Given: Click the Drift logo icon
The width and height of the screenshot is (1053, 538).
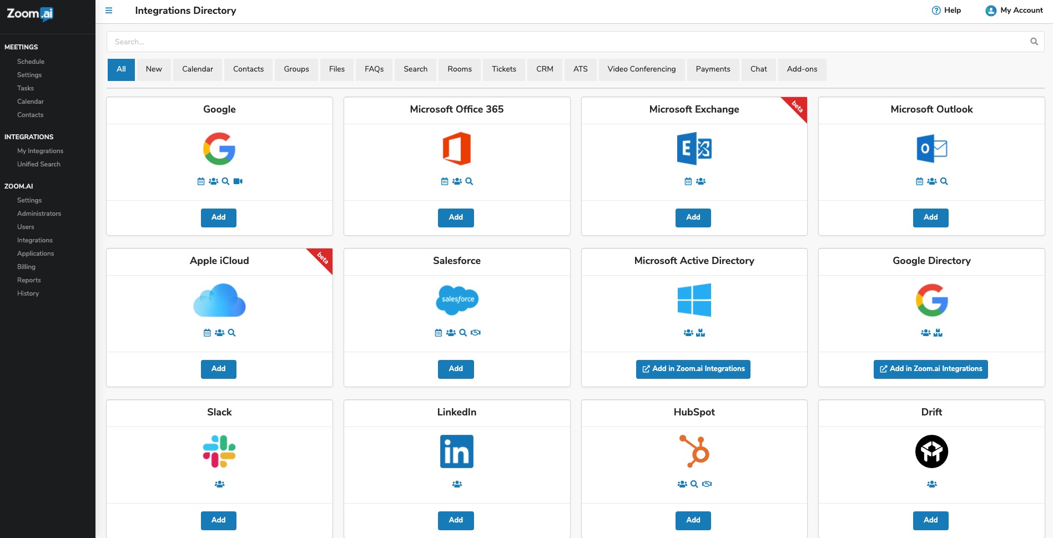Looking at the screenshot, I should 931,451.
